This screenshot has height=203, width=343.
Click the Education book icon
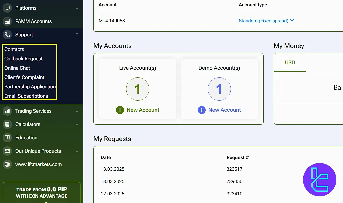(x=7, y=138)
